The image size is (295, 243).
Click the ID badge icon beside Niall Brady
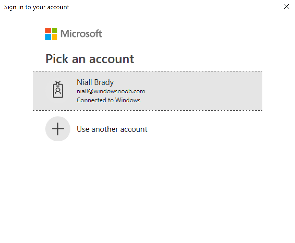(58, 90)
